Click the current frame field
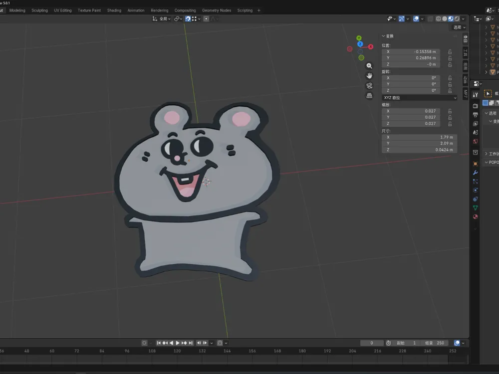This screenshot has width=499, height=374. point(372,343)
